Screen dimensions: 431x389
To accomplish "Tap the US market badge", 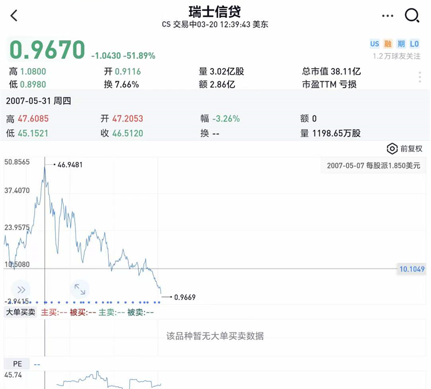I will pos(375,44).
